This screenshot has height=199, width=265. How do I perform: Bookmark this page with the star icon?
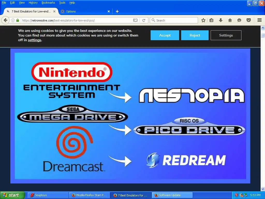203,20
